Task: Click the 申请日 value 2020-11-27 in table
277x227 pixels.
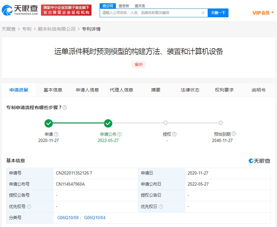Action: click(x=198, y=173)
